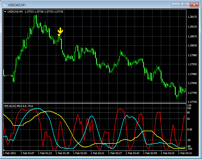Open the chart dropdown triangle beside USDCAD,M1
Viewport: 202px width, 159px height.
pos(5,12)
